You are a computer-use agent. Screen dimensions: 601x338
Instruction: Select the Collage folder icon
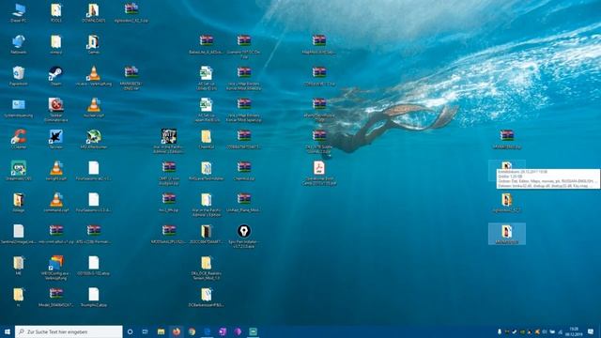19,203
